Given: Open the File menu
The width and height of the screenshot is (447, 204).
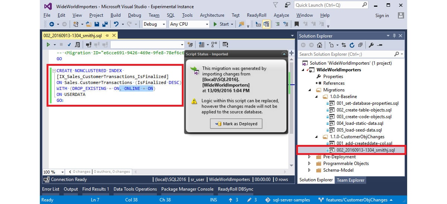Looking at the screenshot, I should (x=47, y=15).
